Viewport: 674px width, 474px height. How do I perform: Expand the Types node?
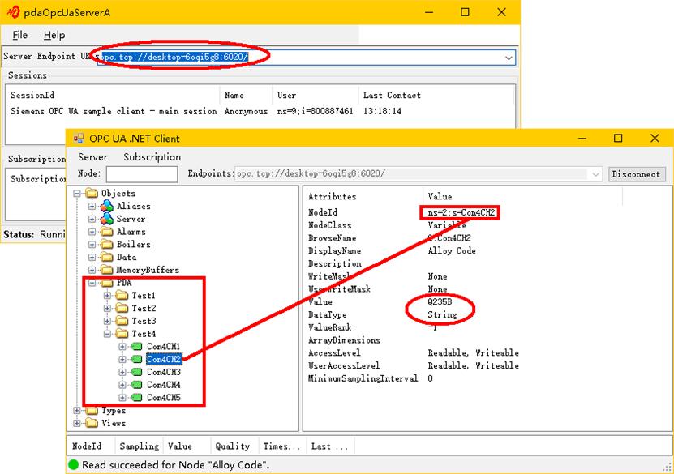tap(77, 411)
